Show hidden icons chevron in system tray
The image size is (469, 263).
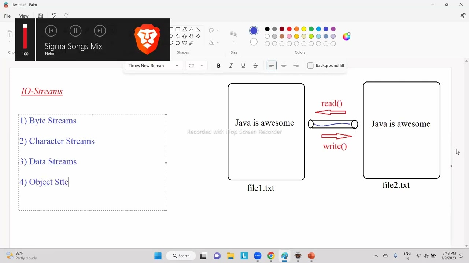(376, 256)
